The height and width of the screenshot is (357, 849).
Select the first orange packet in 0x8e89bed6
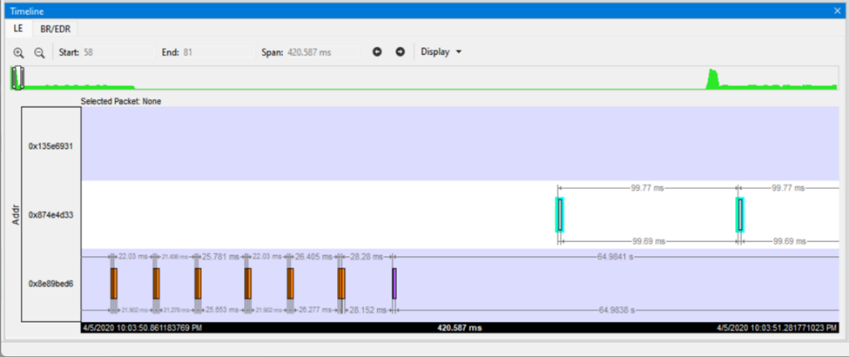114,283
